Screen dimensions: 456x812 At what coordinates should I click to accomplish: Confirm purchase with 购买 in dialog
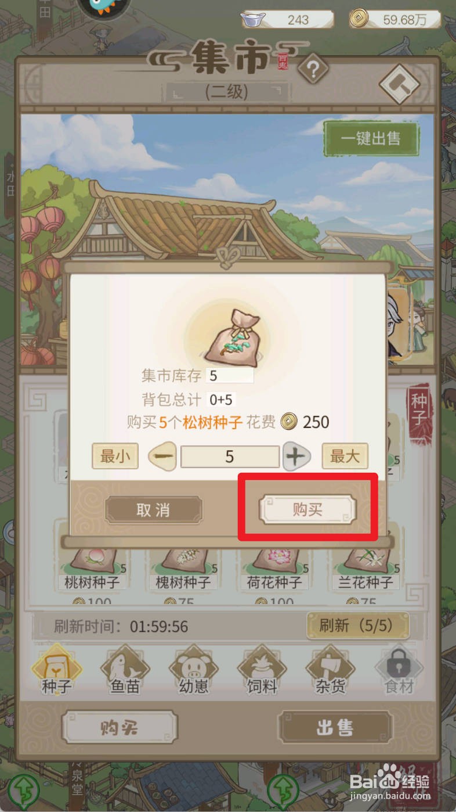307,510
